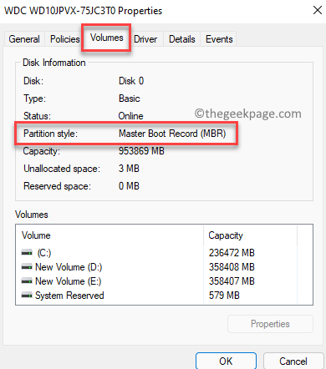
Task: Click the Master Boot Record (MBR) value
Action: pos(172,134)
